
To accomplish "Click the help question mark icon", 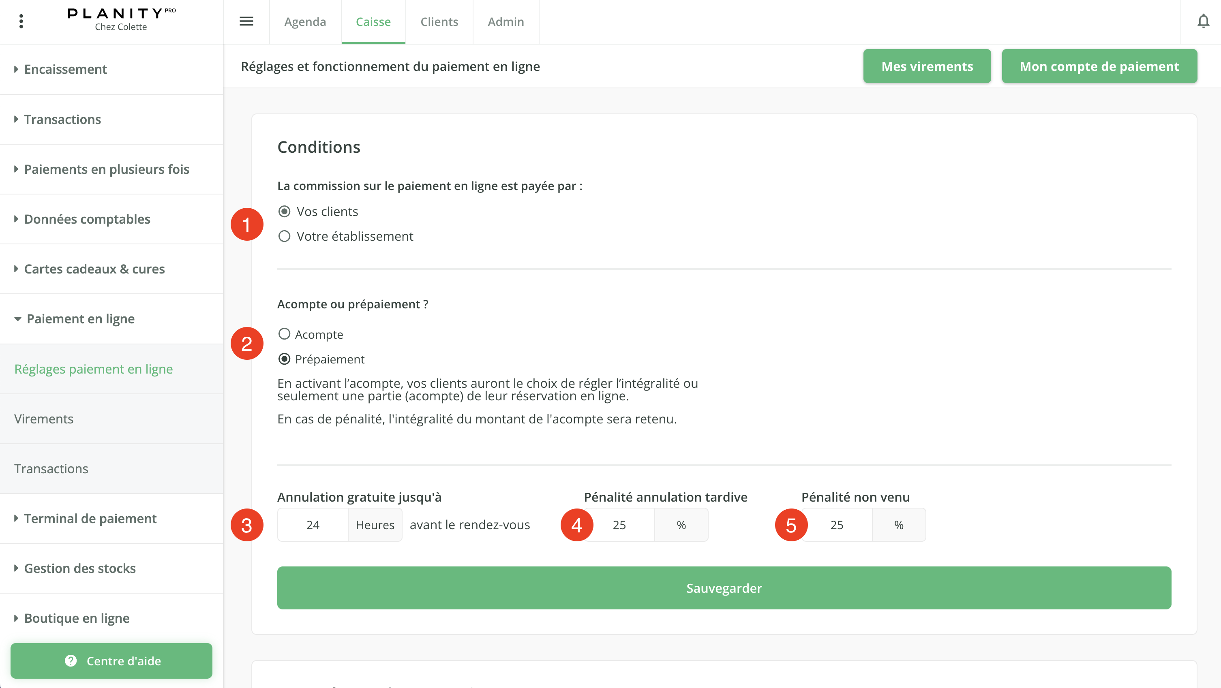I will tap(71, 660).
